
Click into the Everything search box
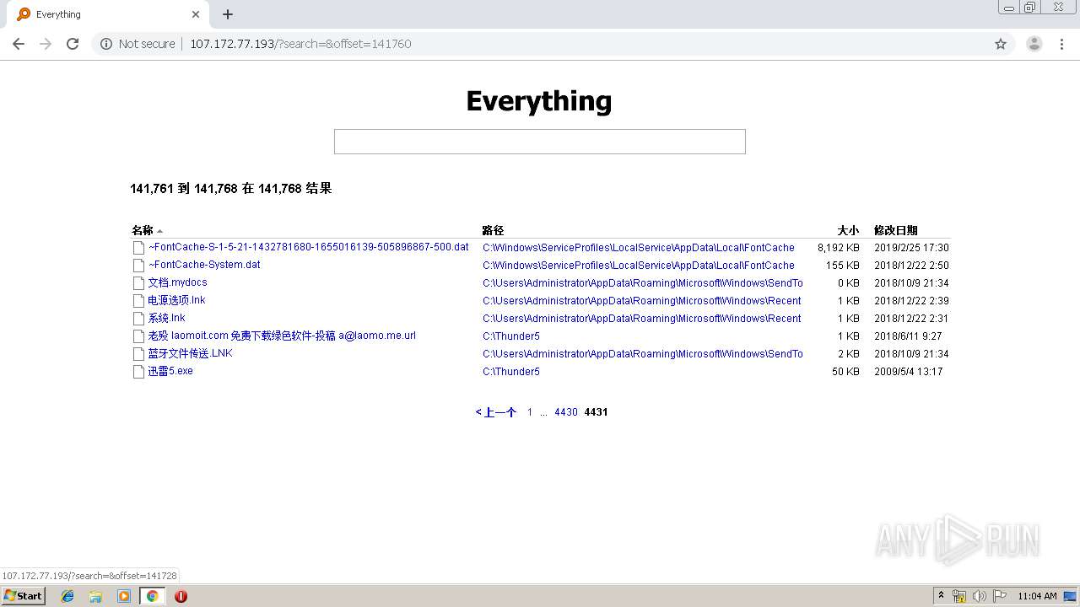[x=540, y=142]
